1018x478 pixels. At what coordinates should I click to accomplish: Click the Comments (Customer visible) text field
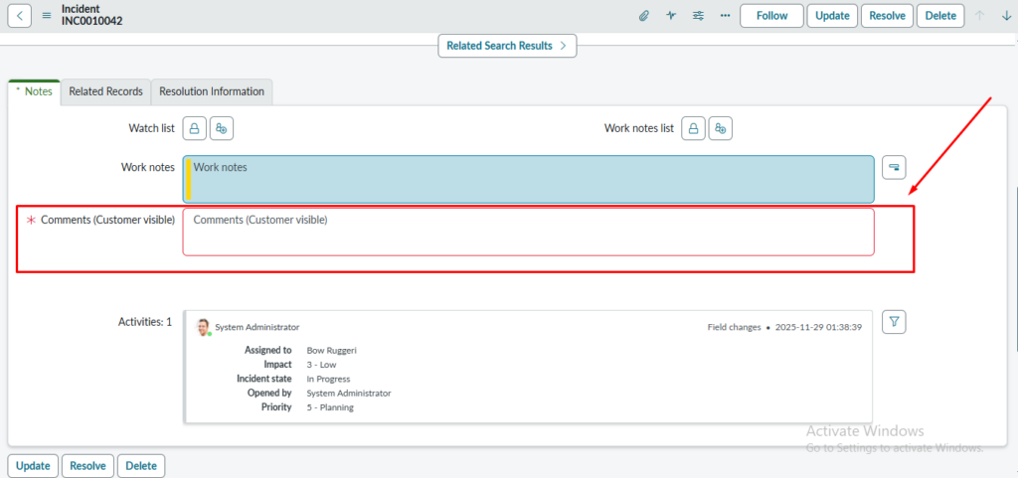pyautogui.click(x=528, y=232)
